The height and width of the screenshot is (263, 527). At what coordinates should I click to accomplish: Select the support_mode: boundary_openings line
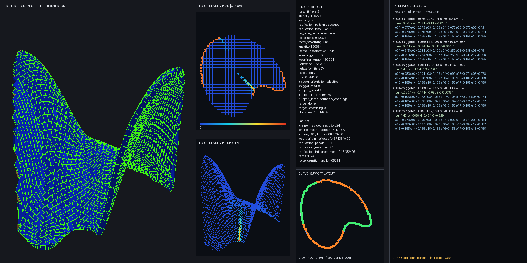tap(323, 99)
